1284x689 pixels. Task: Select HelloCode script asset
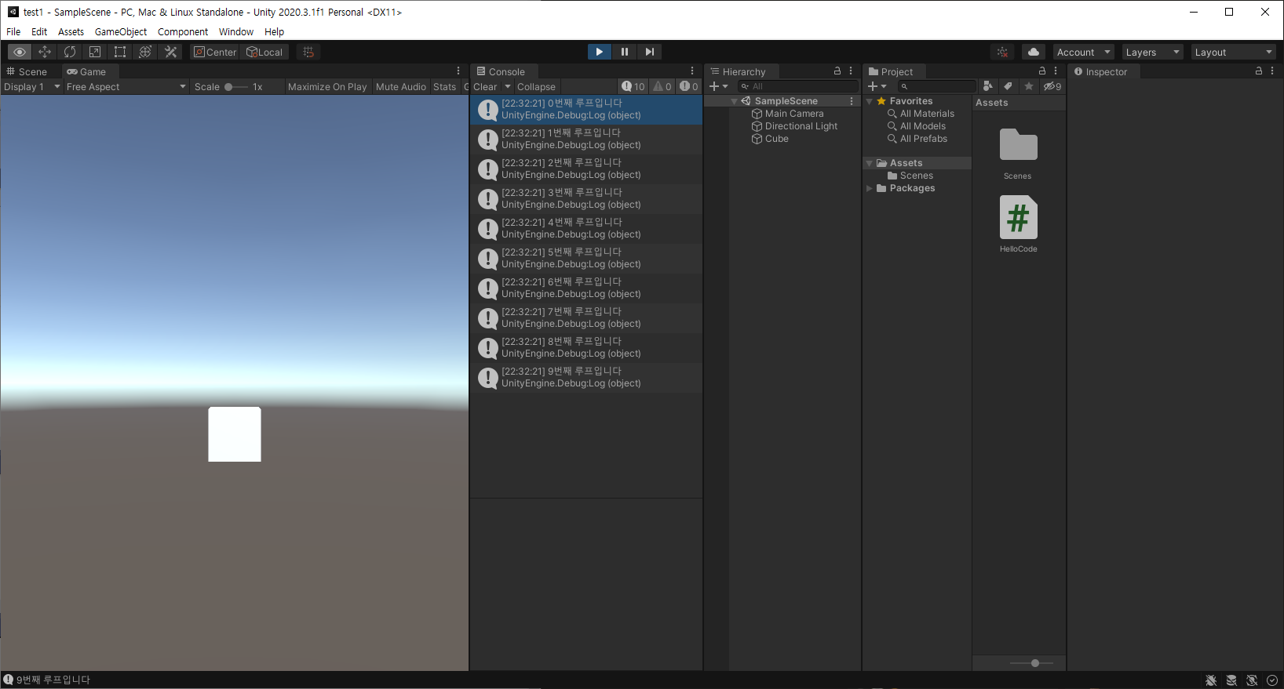1018,224
